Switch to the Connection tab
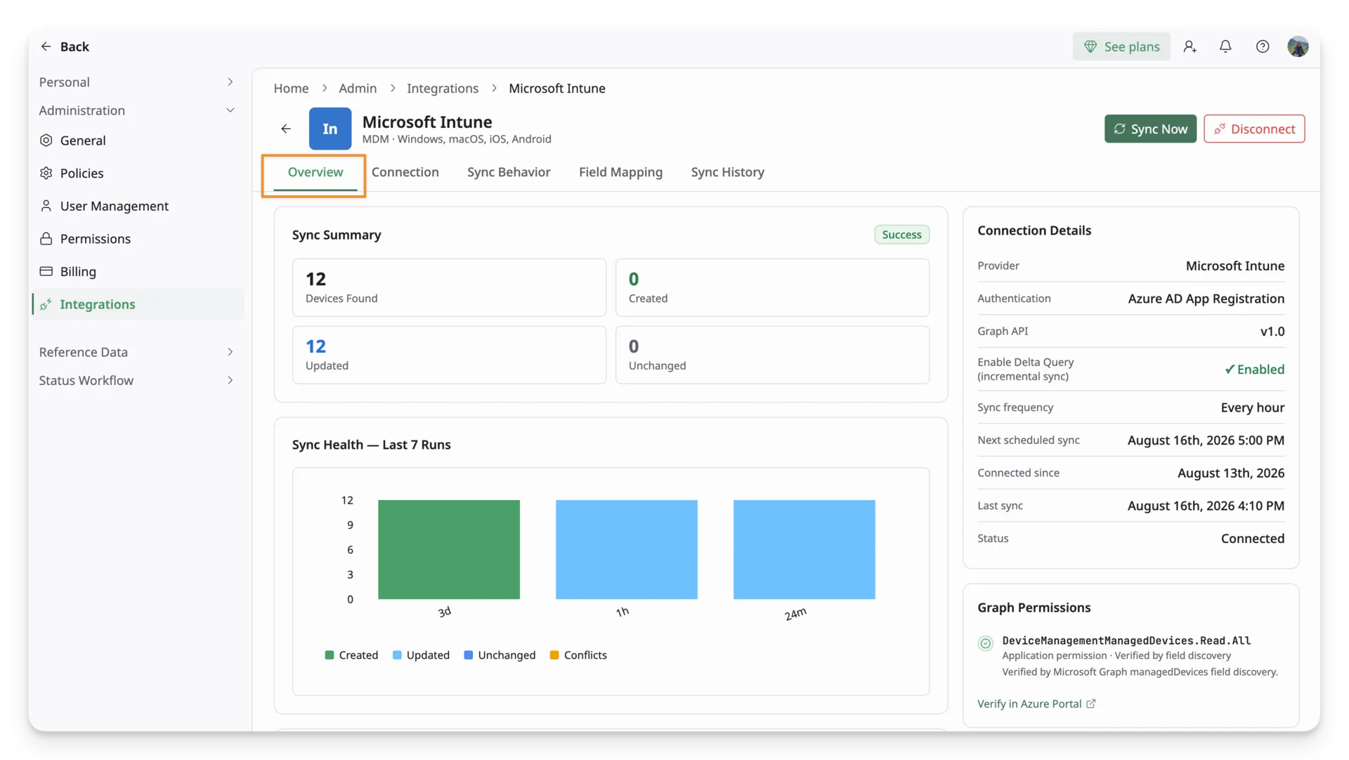The image size is (1349, 760). click(405, 172)
